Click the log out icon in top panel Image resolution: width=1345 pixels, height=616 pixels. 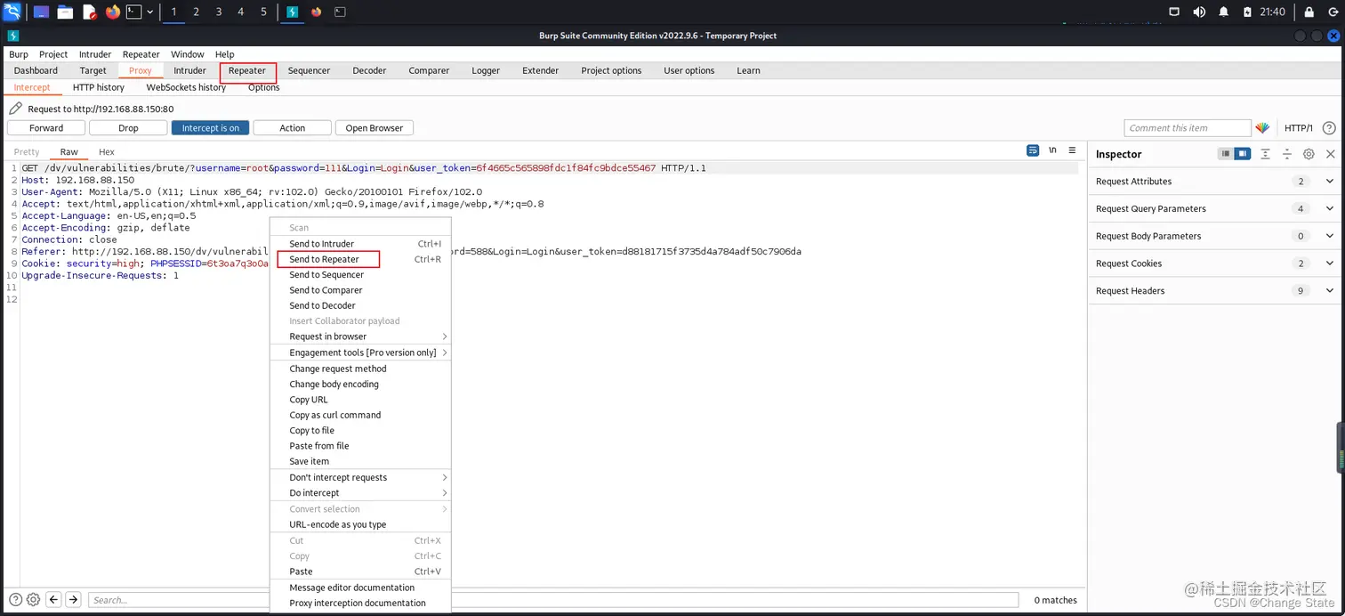1333,12
